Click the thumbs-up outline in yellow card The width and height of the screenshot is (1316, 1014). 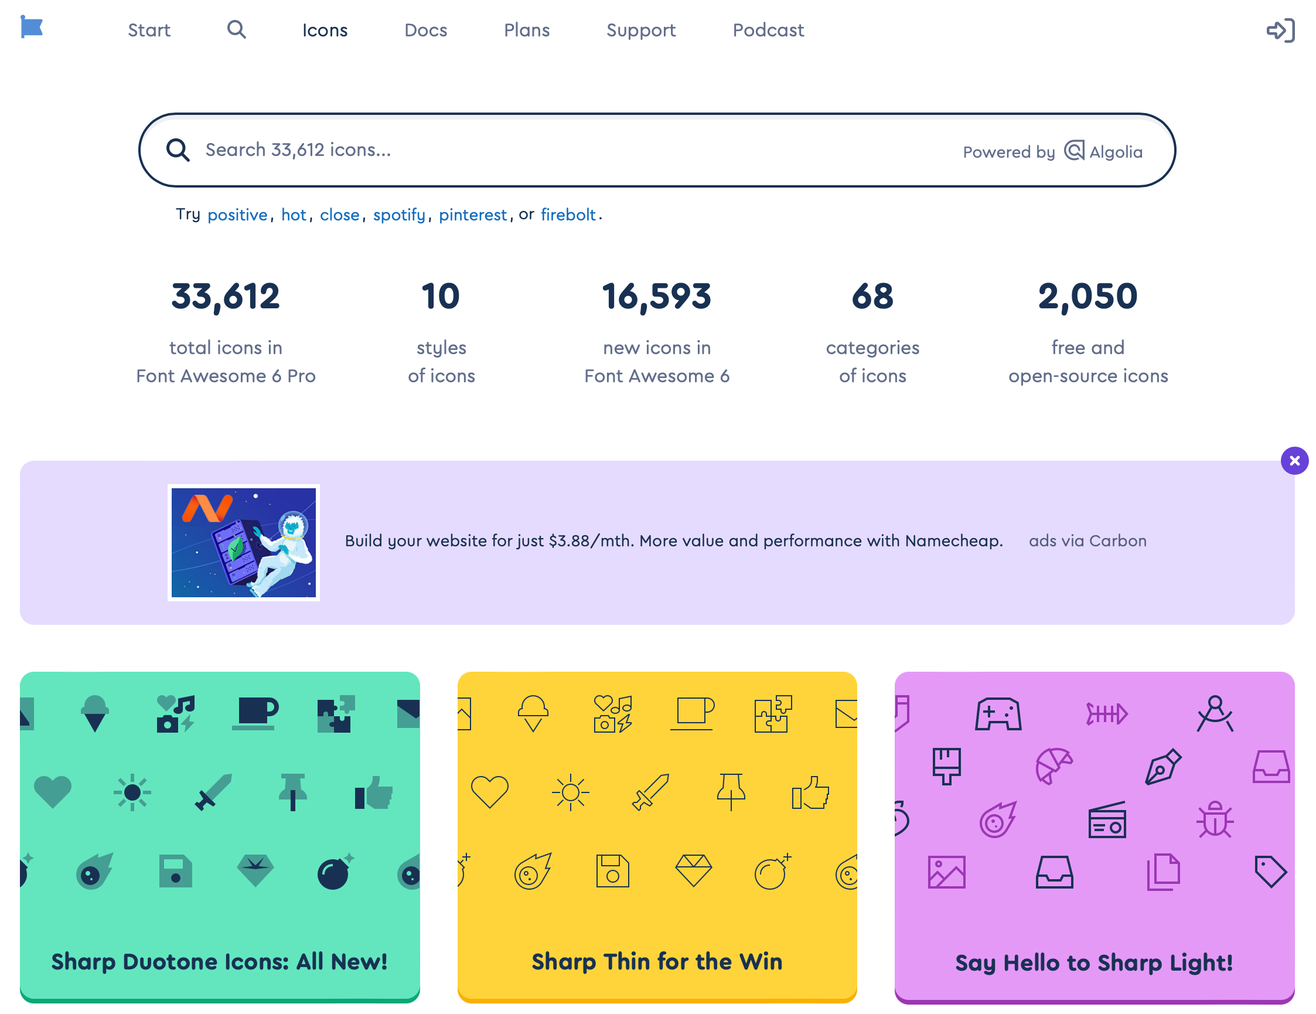[810, 792]
